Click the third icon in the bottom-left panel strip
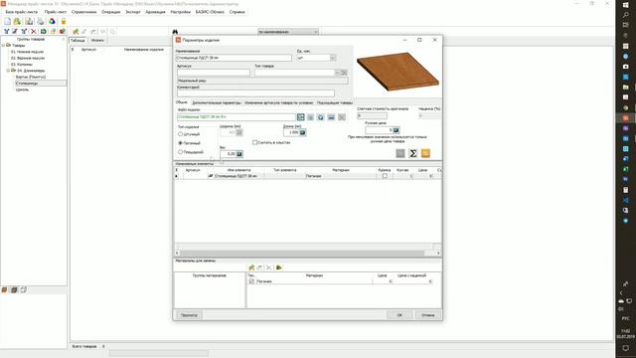Image resolution: width=636 pixels, height=358 pixels. click(x=24, y=289)
